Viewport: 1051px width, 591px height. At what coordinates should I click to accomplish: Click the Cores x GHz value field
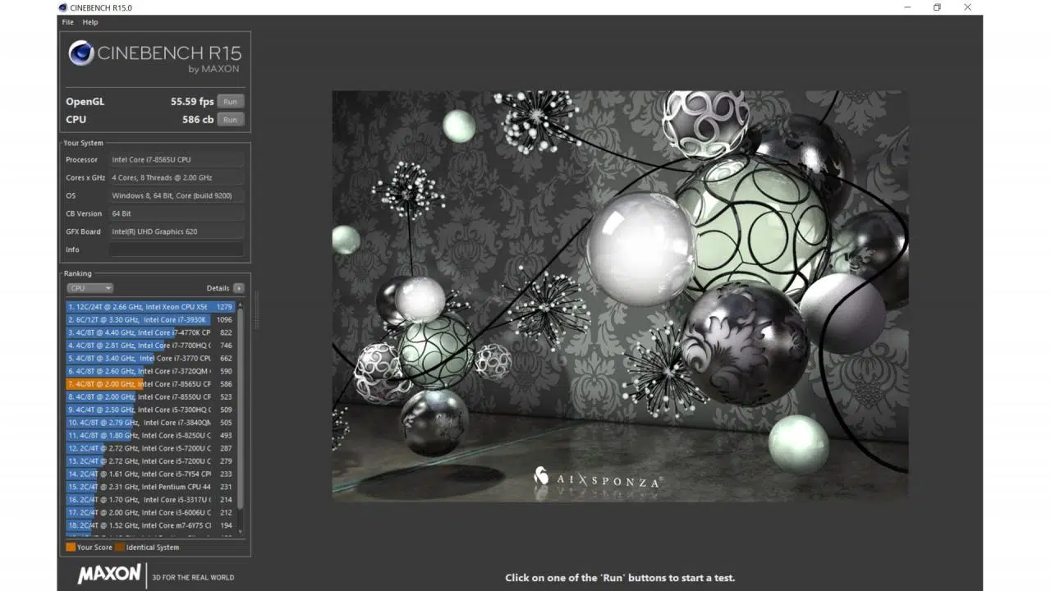[x=177, y=177]
